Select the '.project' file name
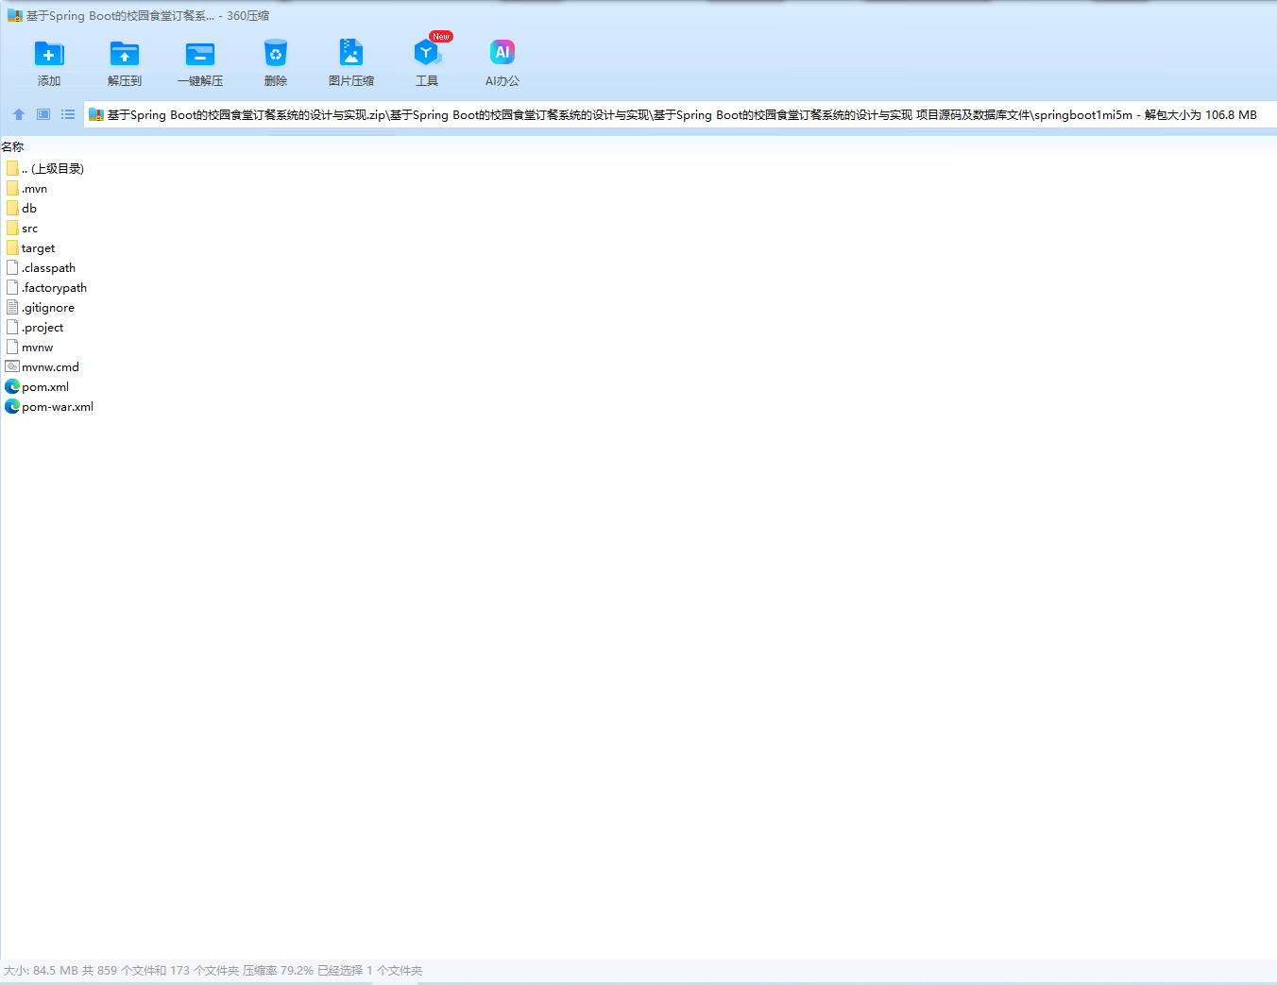The image size is (1277, 985). click(43, 328)
